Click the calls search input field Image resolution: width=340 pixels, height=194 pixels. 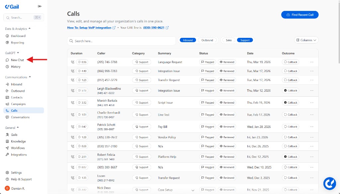(x=123, y=41)
